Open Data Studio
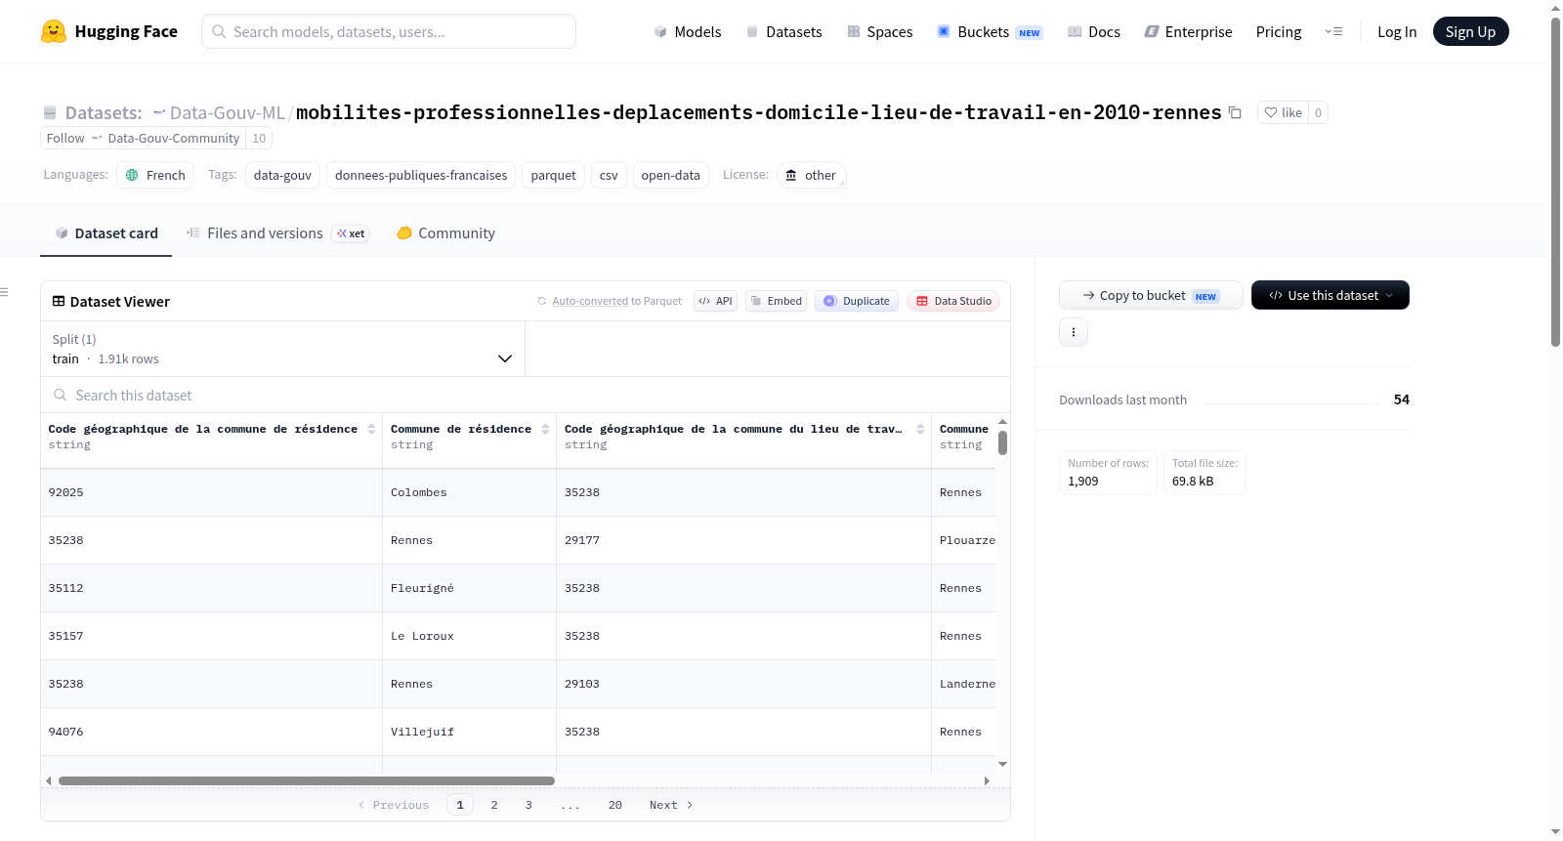This screenshot has height=841, width=1563. [x=953, y=301]
